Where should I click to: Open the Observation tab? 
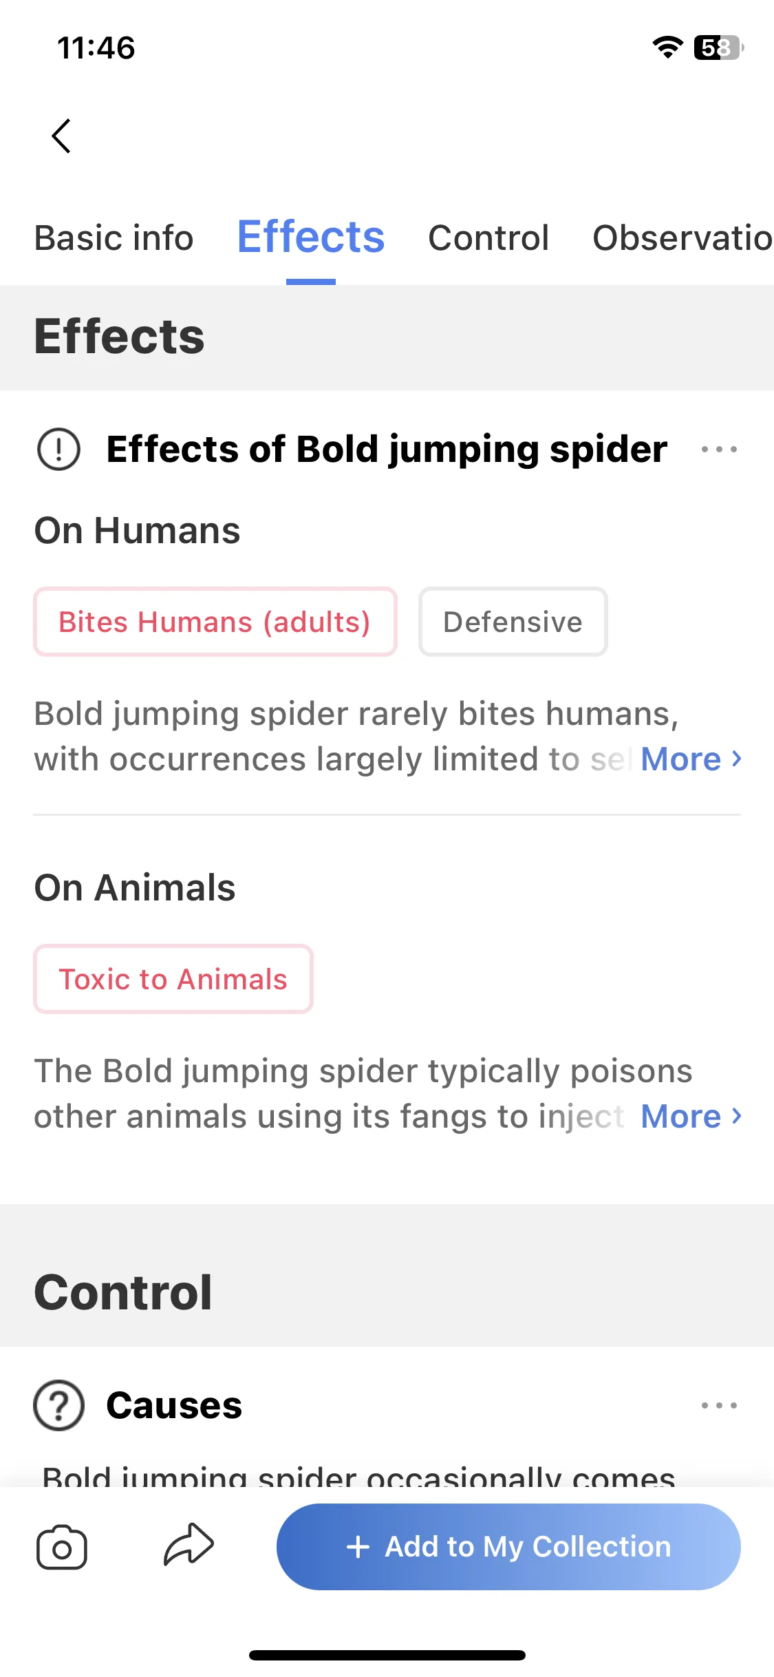coord(683,238)
